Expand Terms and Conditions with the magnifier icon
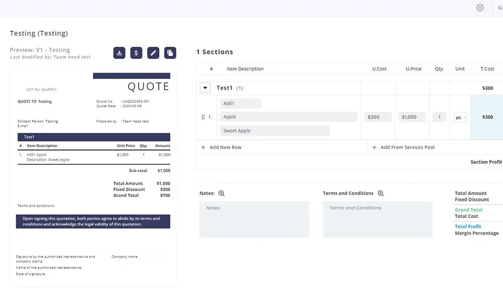This screenshot has width=503, height=302. [381, 193]
